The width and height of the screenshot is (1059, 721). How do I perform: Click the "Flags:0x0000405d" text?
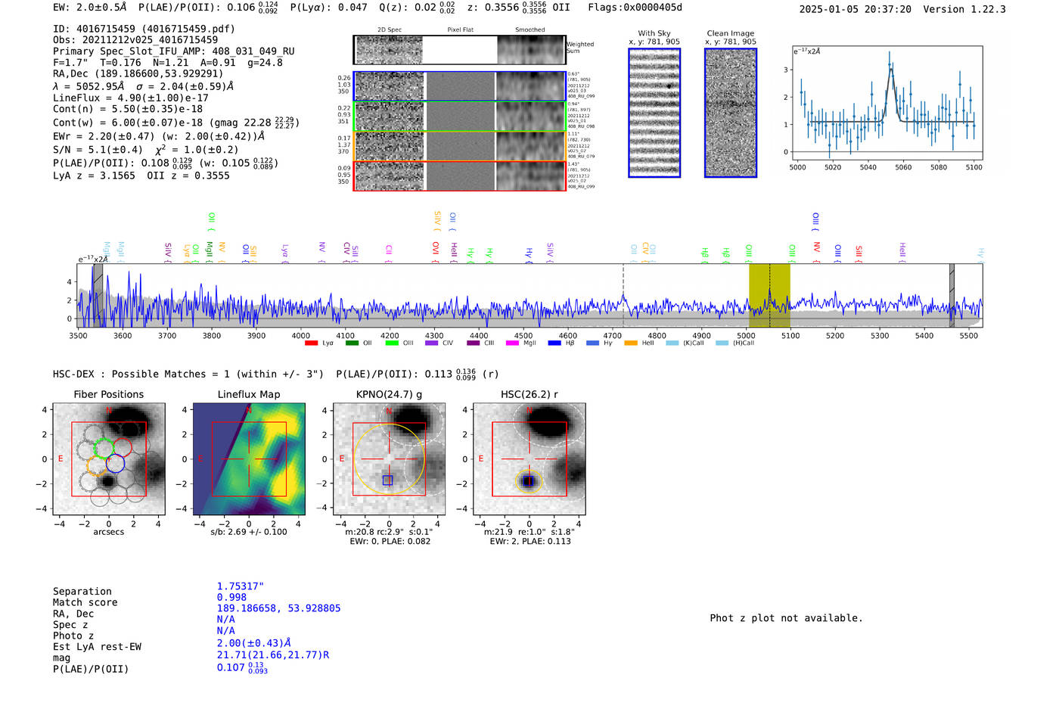pos(635,8)
